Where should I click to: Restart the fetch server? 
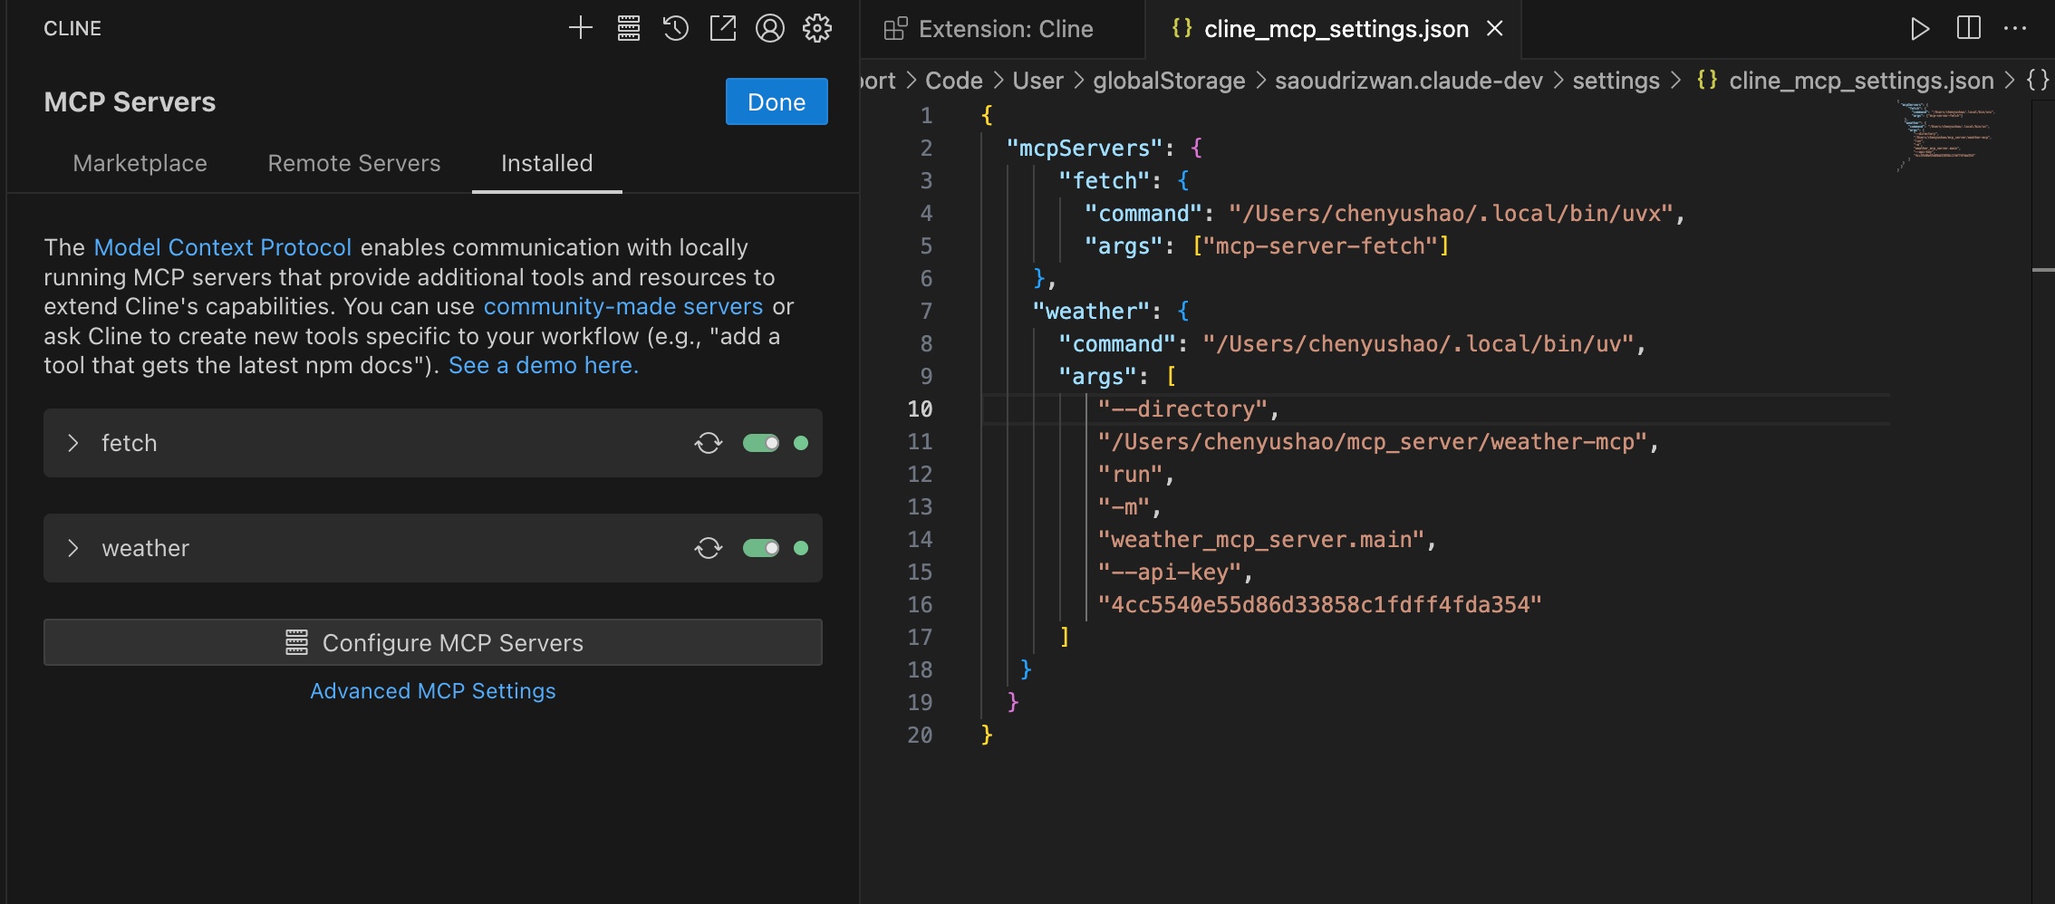pos(709,443)
